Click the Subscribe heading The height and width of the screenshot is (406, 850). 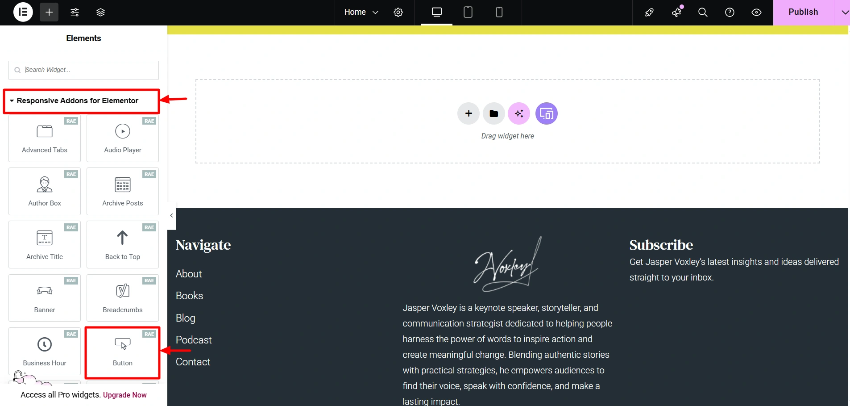(661, 245)
